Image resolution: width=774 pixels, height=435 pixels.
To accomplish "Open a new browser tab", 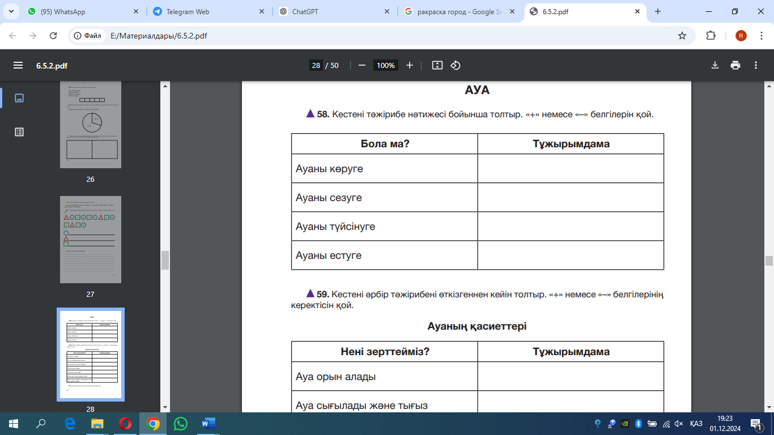I will [658, 11].
